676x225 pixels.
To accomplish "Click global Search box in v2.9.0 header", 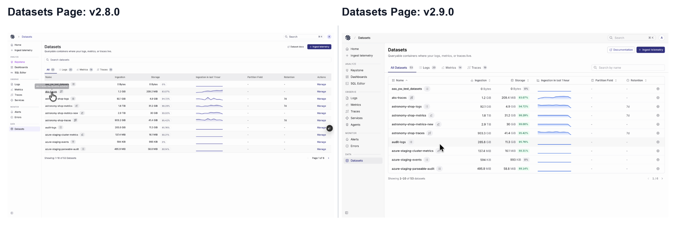I will (631, 38).
